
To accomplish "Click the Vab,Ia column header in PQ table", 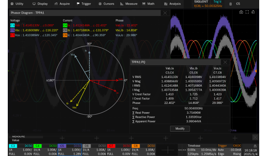I will pyautogui.click(x=170, y=69).
